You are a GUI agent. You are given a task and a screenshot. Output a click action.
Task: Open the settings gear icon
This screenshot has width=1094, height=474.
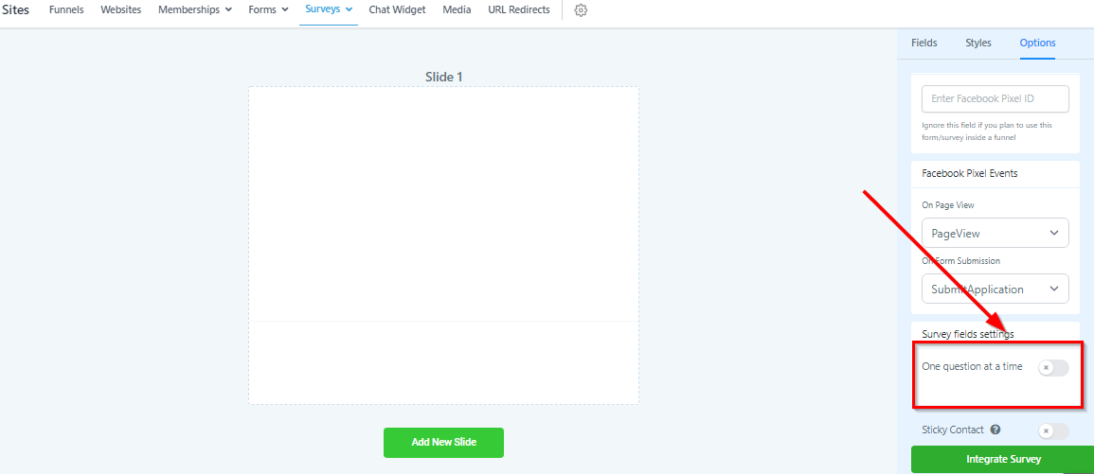pos(581,10)
